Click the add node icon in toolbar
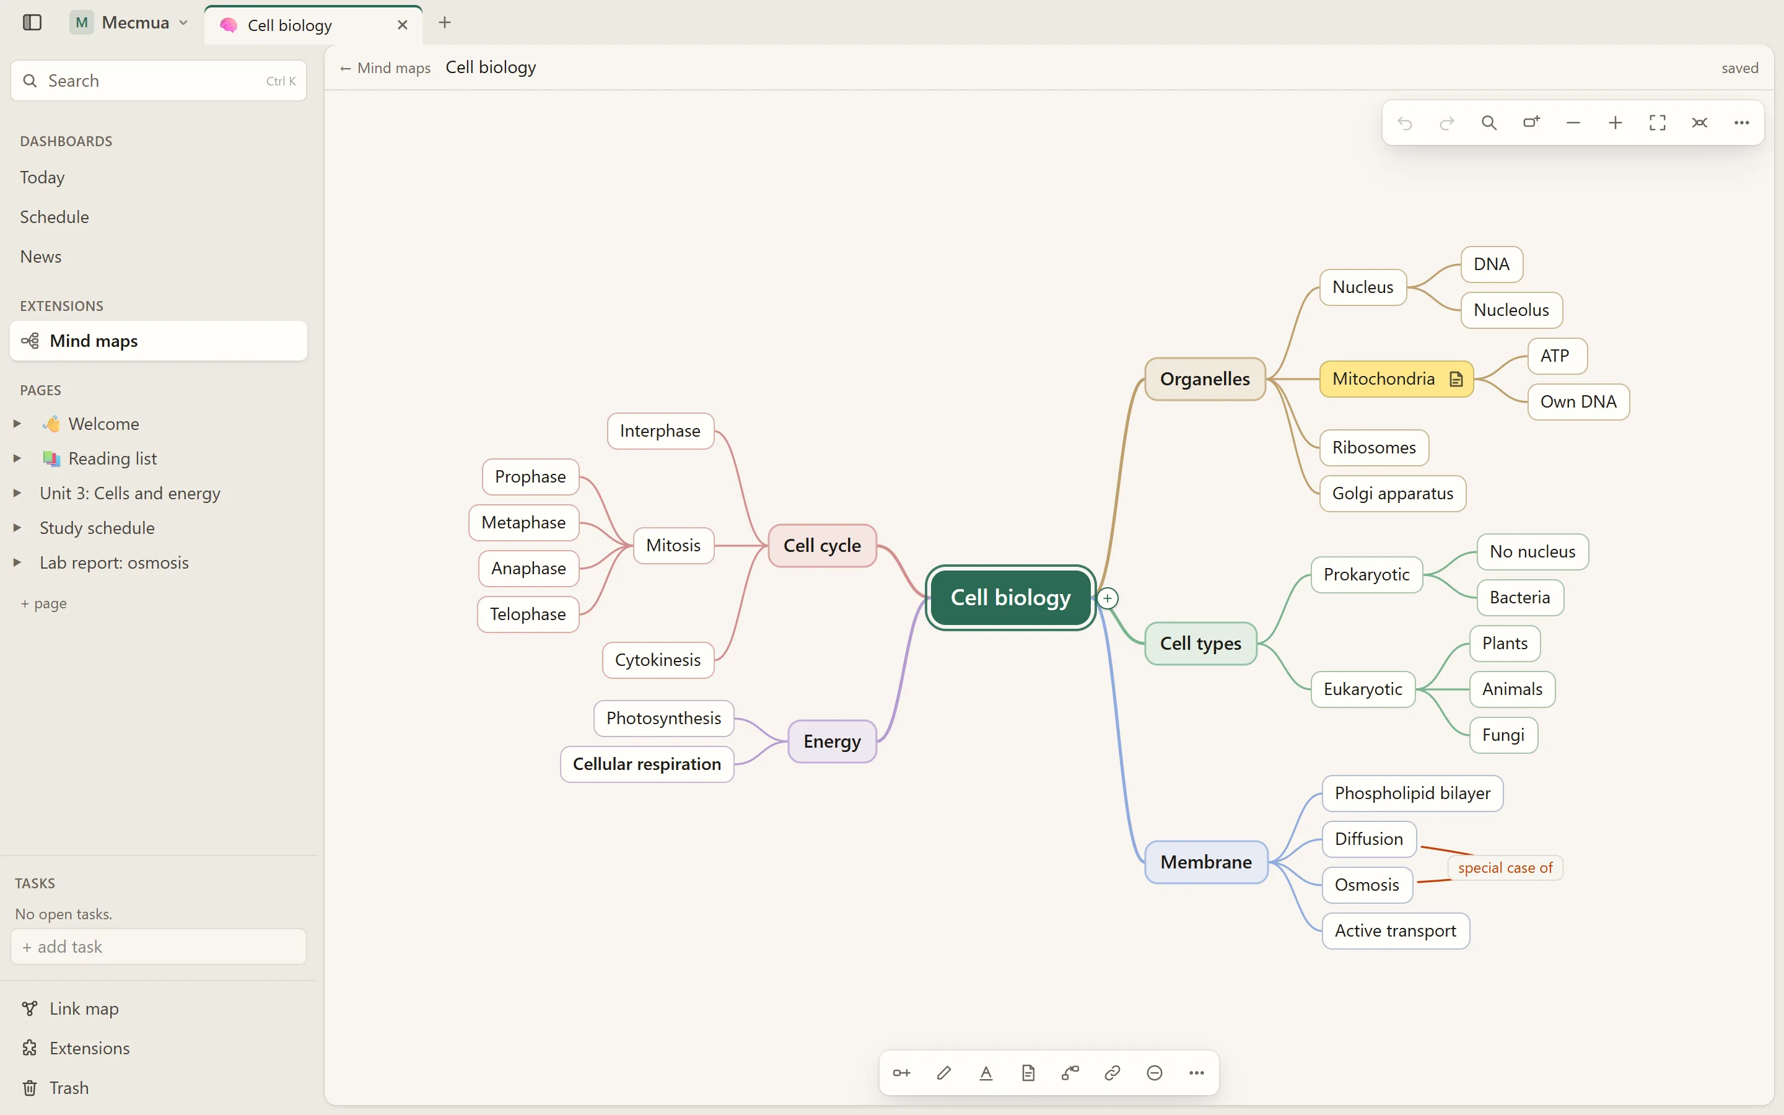 click(x=1531, y=123)
